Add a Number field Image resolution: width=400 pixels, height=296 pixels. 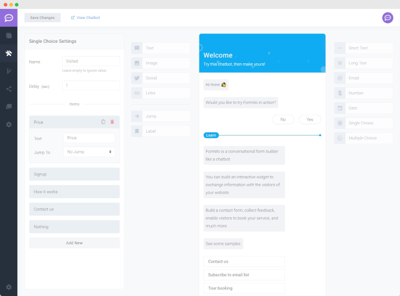363,93
